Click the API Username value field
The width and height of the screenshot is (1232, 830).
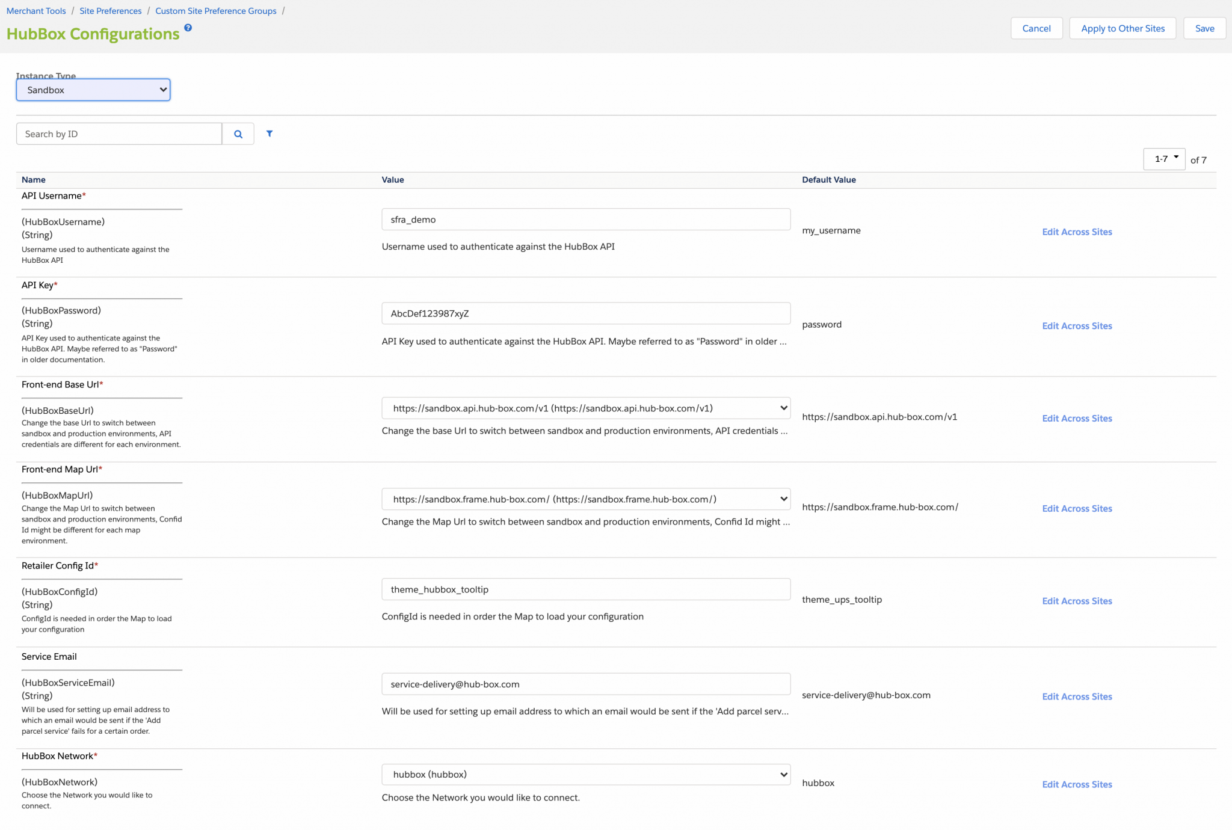click(x=585, y=220)
